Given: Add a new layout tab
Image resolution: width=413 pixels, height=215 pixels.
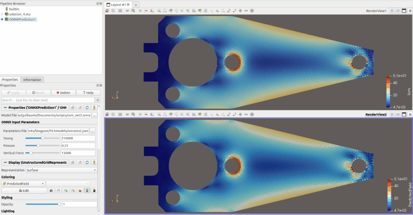Looking at the screenshot, I should click(136, 4).
